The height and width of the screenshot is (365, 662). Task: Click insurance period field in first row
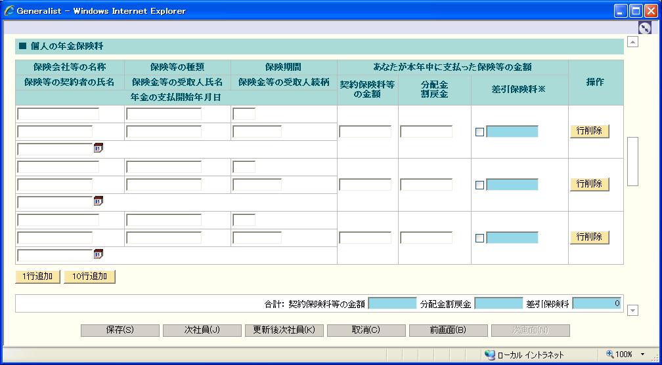pyautogui.click(x=244, y=114)
